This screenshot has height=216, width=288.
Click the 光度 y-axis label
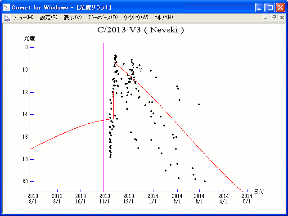tap(29, 39)
